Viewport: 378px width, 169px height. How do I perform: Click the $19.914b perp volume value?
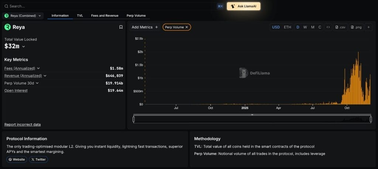[x=114, y=83]
